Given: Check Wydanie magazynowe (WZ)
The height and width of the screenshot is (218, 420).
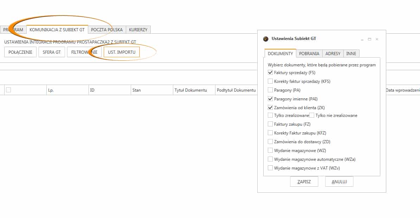Looking at the screenshot, I should (270, 150).
